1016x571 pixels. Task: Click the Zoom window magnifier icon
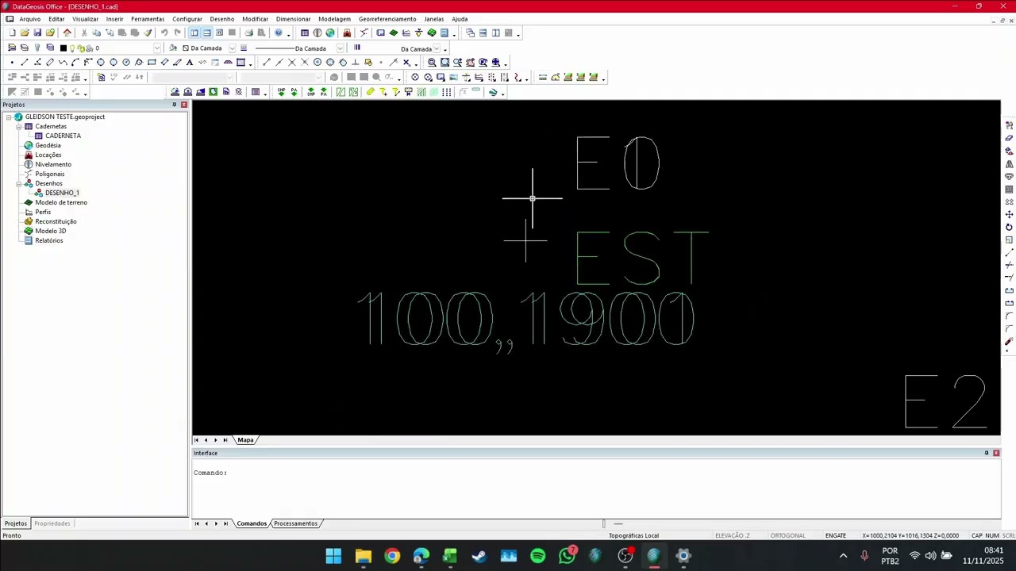(432, 63)
